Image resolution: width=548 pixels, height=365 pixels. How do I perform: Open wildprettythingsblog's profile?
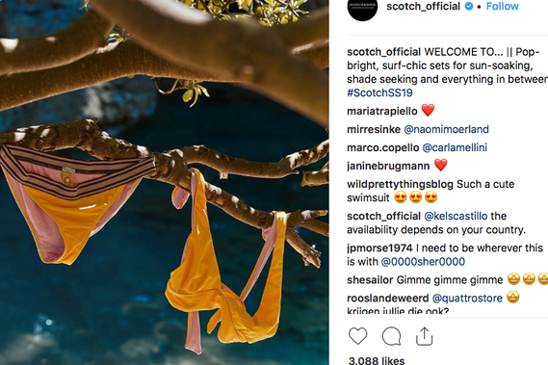pos(400,184)
